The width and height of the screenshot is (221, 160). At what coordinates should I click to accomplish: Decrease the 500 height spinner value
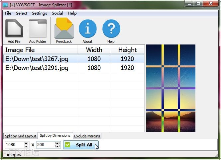click(x=57, y=146)
